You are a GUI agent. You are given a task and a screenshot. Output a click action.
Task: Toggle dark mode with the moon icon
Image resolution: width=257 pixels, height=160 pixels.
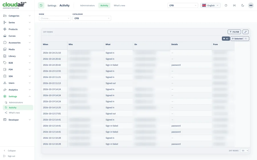coord(242,5)
